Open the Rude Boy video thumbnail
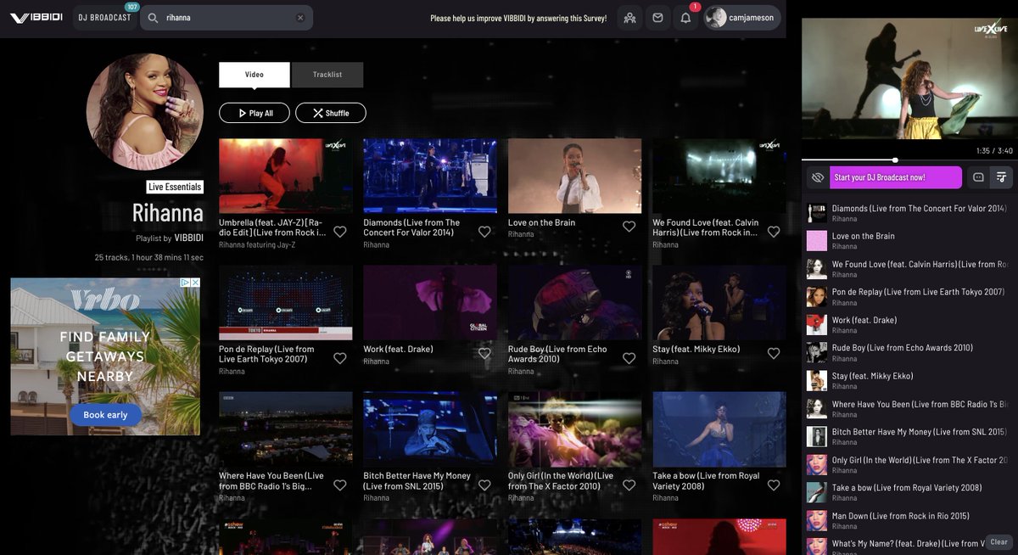1018x555 pixels. pyautogui.click(x=575, y=303)
